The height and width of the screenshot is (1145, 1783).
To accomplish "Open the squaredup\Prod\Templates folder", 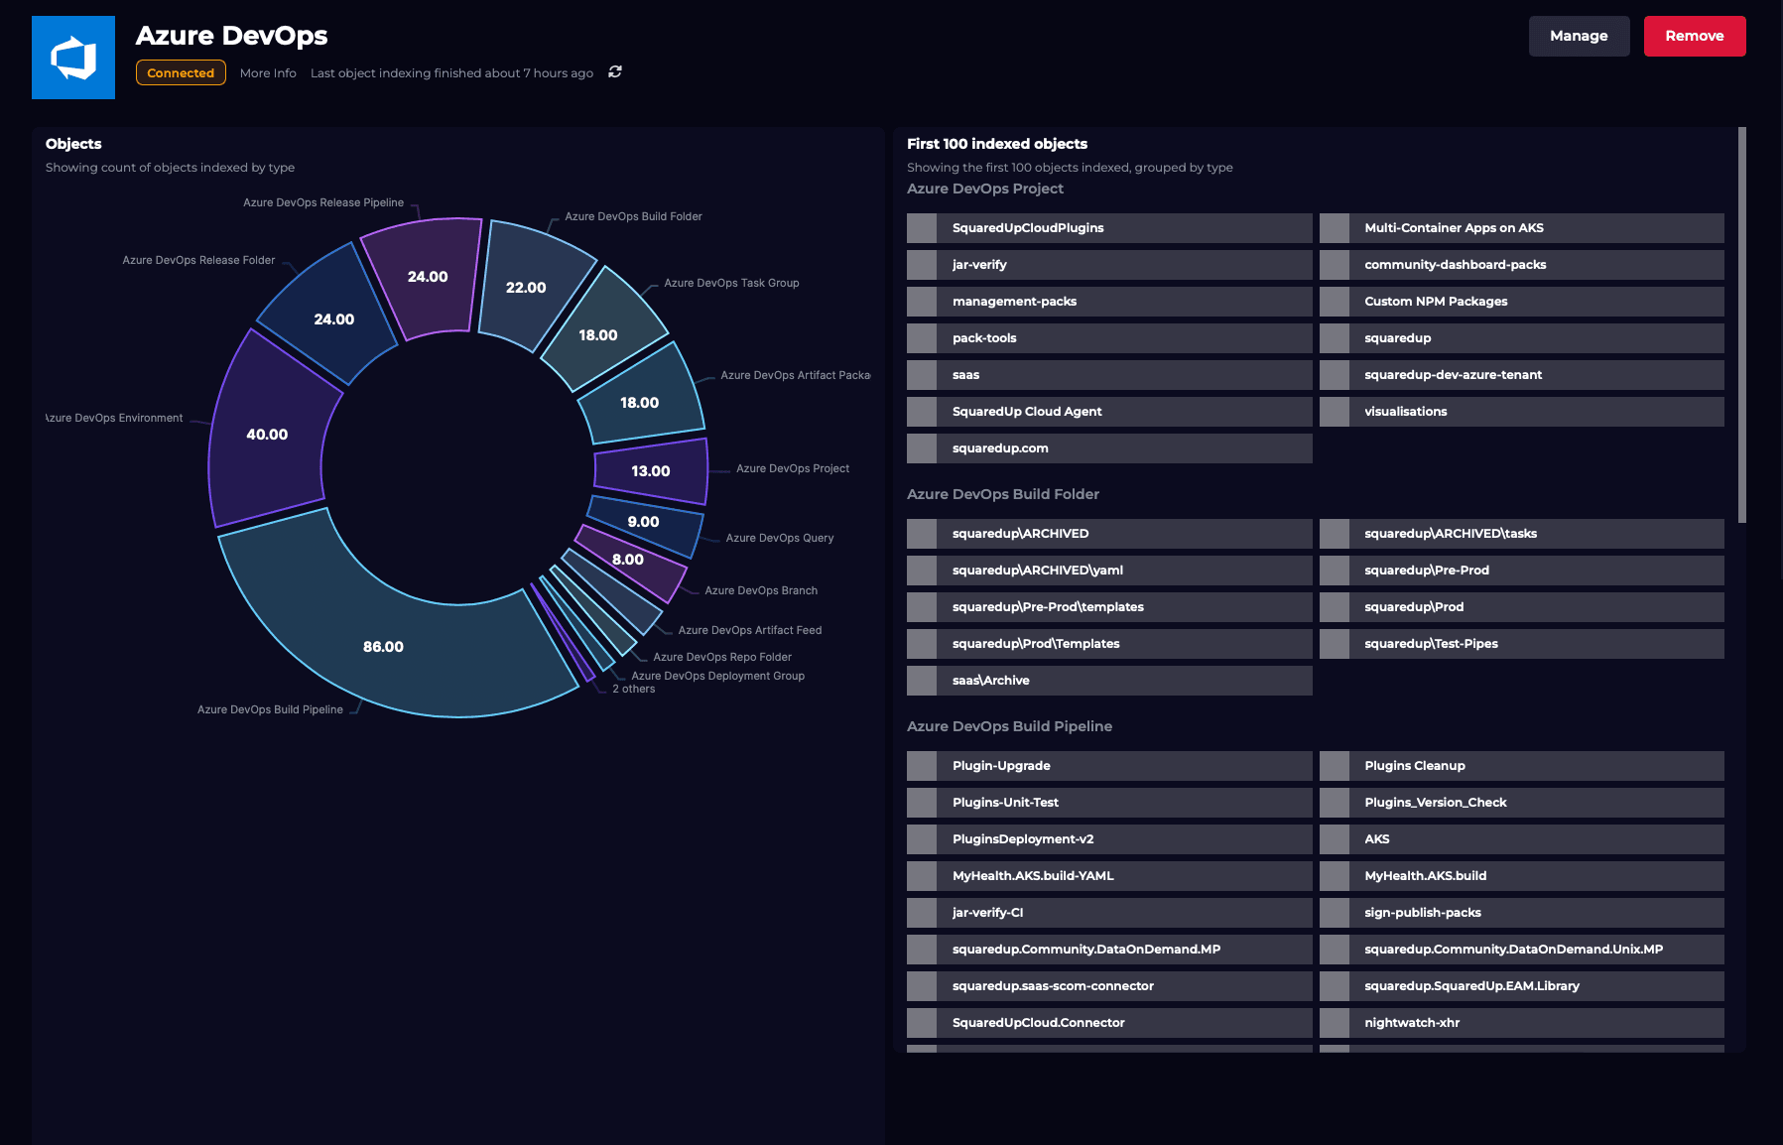I will 1109,644.
